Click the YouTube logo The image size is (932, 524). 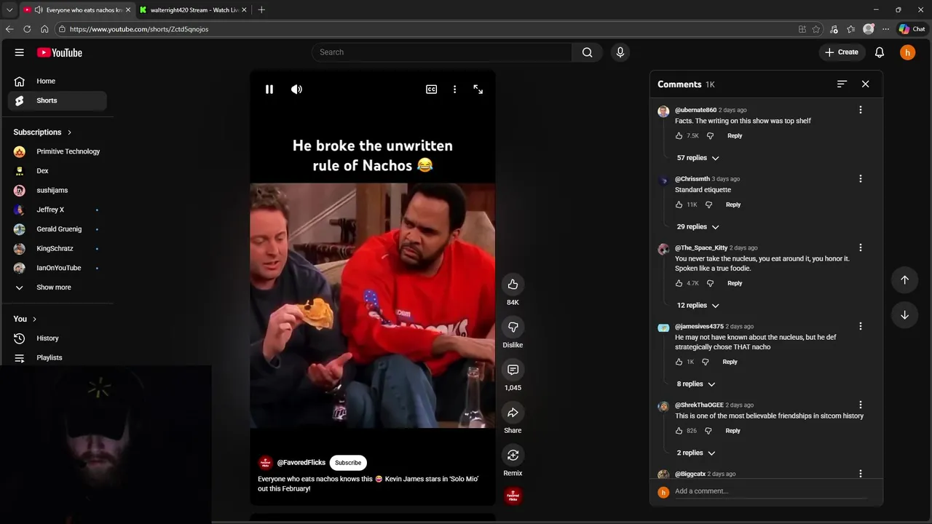(60, 52)
